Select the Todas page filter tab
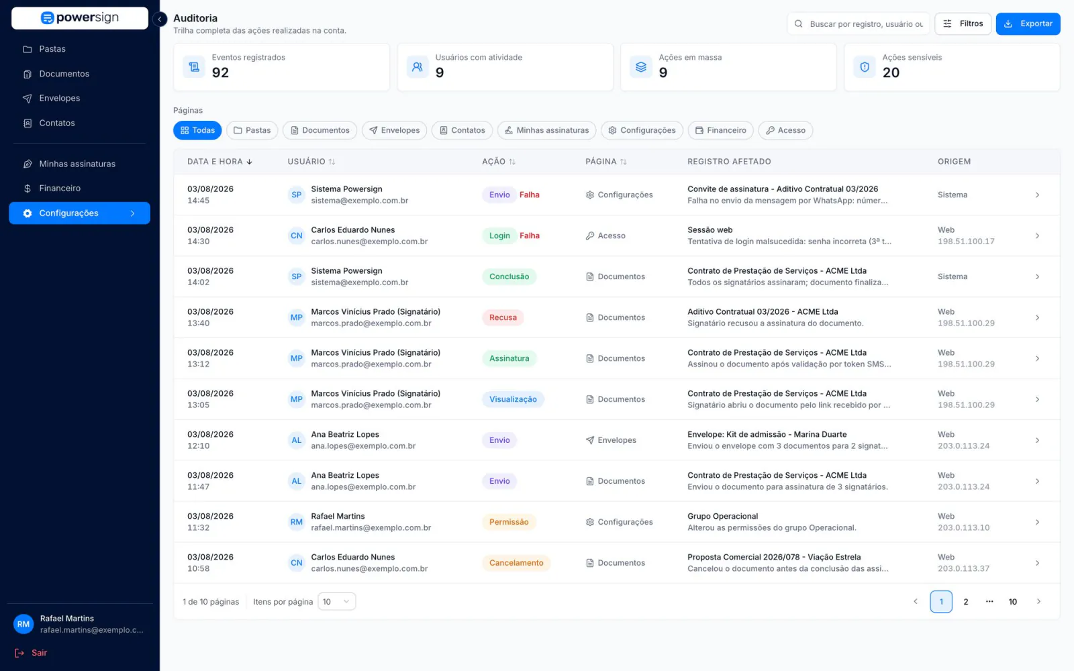This screenshot has width=1074, height=671. coord(197,130)
